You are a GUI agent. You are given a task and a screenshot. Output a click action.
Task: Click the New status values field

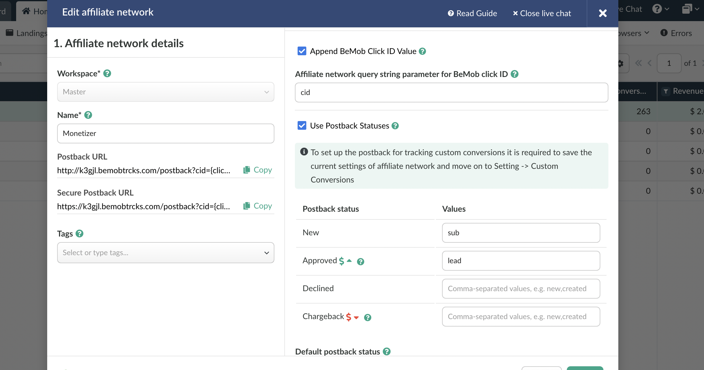(521, 233)
